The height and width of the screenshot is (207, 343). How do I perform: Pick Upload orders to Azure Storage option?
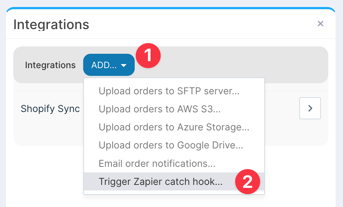[x=174, y=127]
